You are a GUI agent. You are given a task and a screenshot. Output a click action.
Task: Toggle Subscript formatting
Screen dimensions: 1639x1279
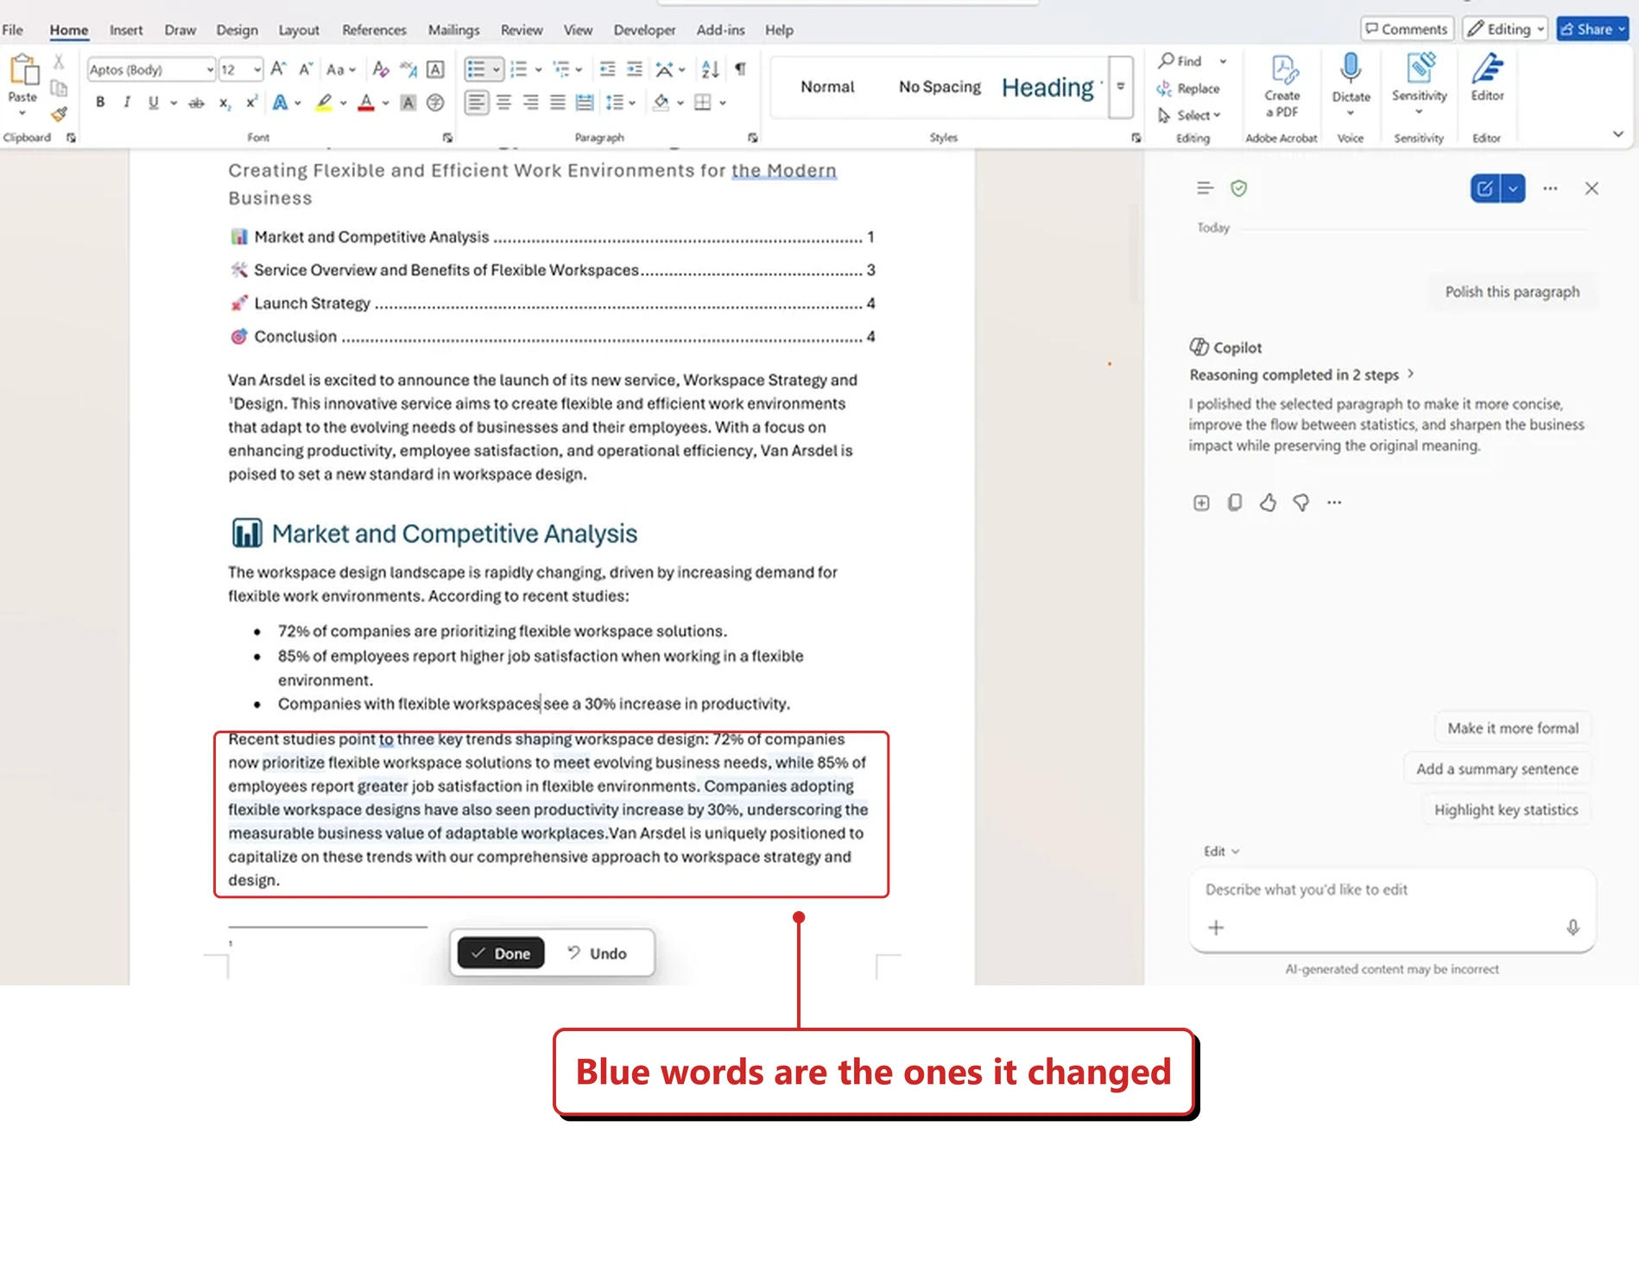click(225, 103)
